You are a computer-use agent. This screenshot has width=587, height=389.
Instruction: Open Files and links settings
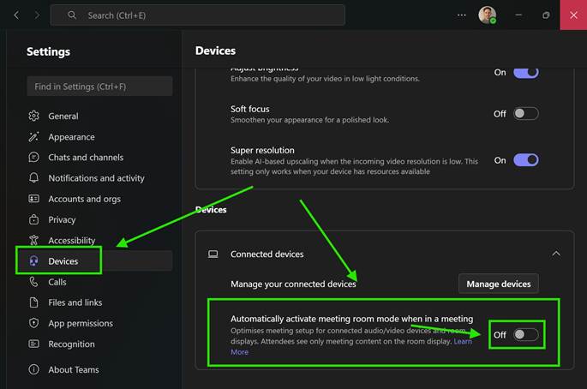[x=100, y=302]
